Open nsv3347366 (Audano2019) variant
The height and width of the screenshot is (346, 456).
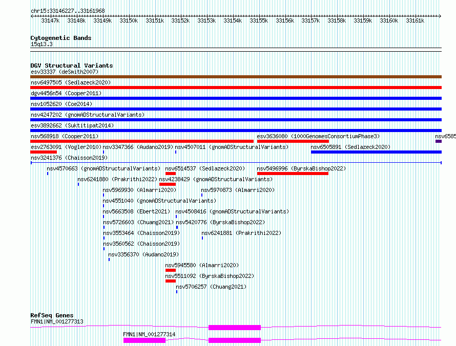click(x=138, y=147)
